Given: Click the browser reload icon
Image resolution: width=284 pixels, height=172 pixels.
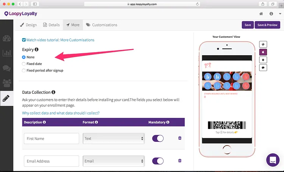Looking at the screenshot, I should (x=197, y=4).
